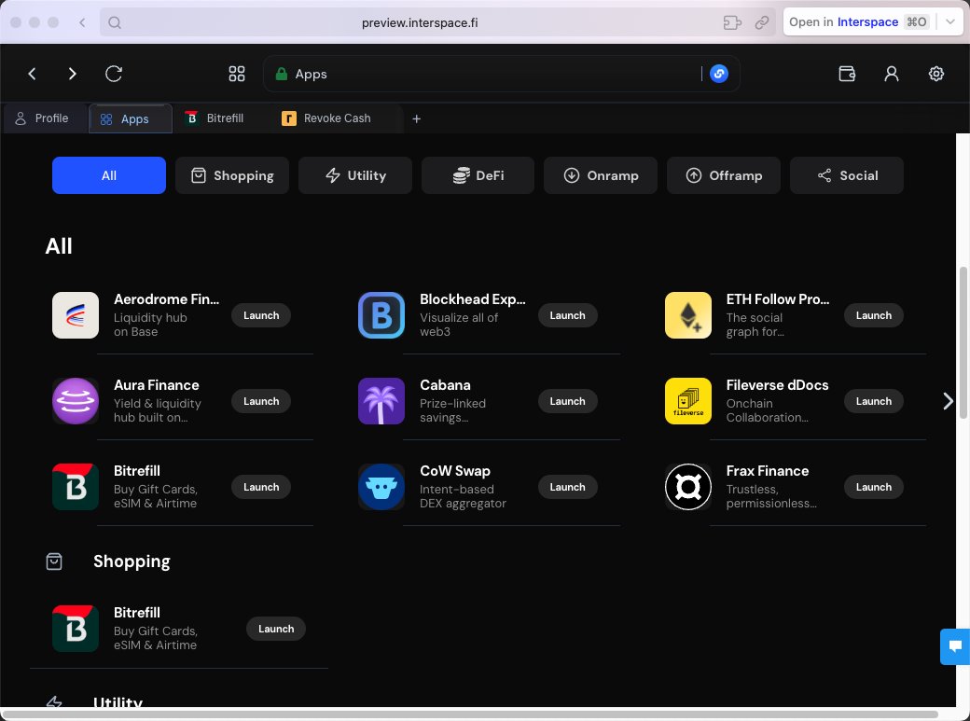Expand the Open in Interspace dropdown arrow
Image resolution: width=970 pixels, height=721 pixels.
pos(950,21)
